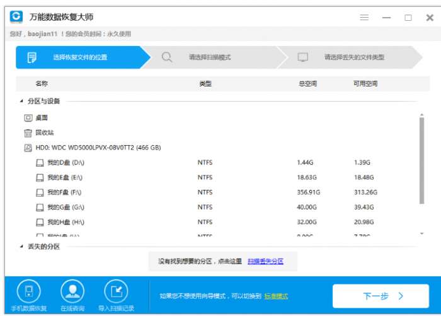This screenshot has width=441, height=316.
Task: Click the drive icon next to H:\
Action: point(40,222)
